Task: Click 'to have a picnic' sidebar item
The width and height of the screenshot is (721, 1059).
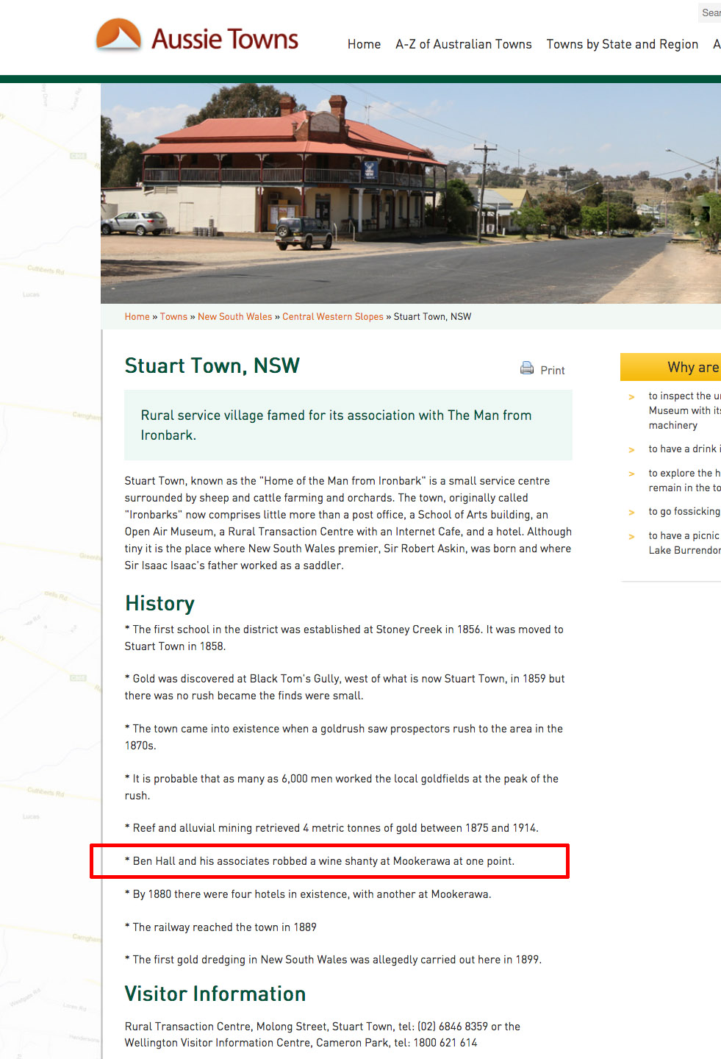Action: [x=684, y=543]
